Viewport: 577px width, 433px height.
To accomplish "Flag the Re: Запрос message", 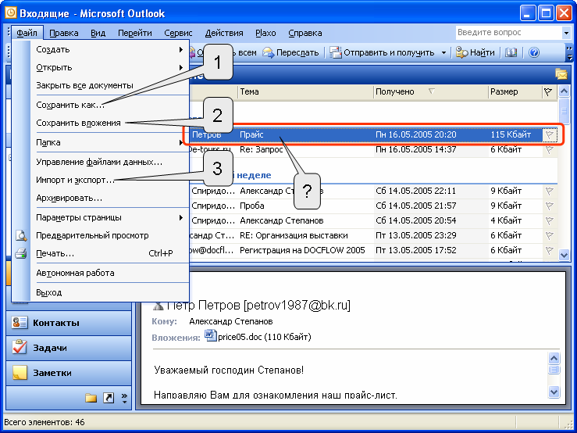I will [x=550, y=149].
